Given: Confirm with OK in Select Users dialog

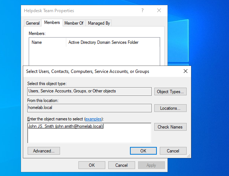Looking at the screenshot, I should (x=143, y=151).
